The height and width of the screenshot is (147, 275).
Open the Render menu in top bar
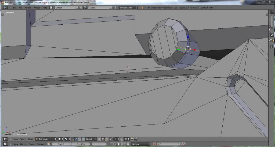[28, 8]
